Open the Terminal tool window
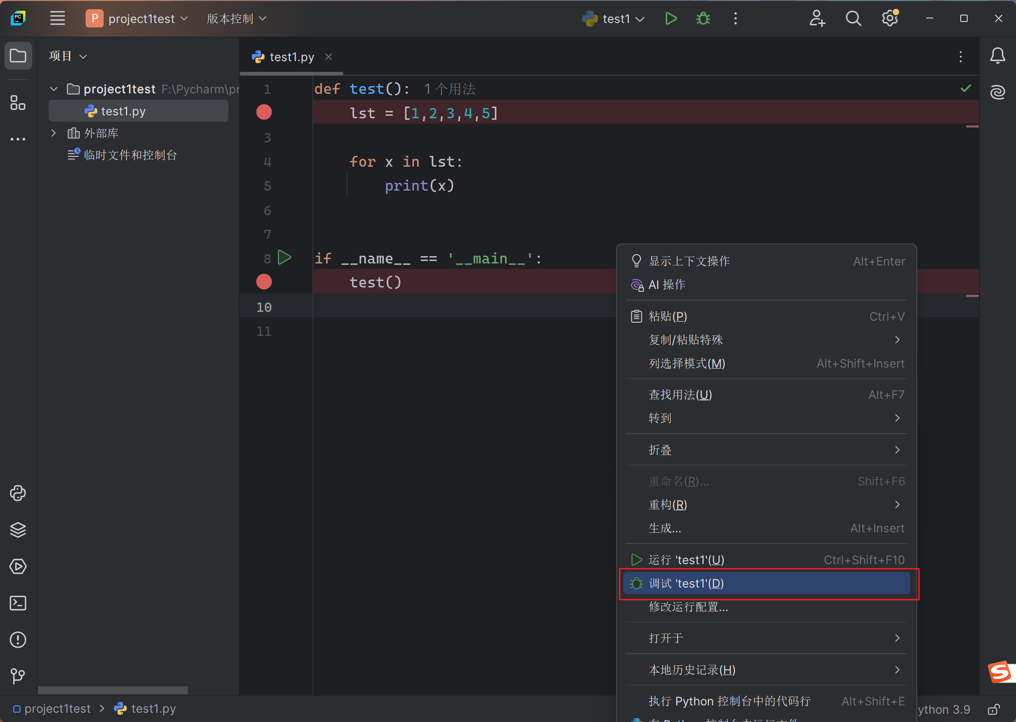Image resolution: width=1016 pixels, height=722 pixels. pyautogui.click(x=18, y=603)
